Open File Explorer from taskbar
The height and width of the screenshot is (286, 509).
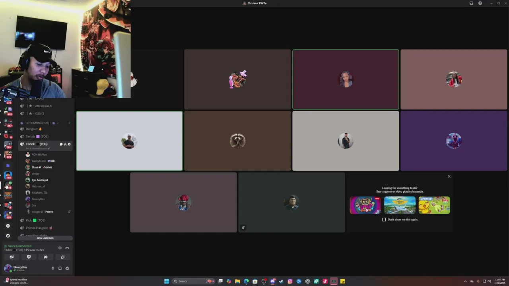coord(237,281)
